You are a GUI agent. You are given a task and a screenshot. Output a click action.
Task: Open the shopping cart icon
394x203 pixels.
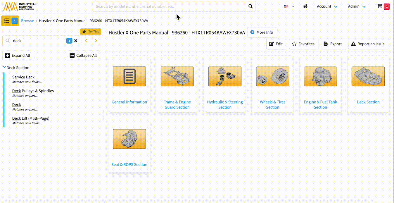coord(380,6)
